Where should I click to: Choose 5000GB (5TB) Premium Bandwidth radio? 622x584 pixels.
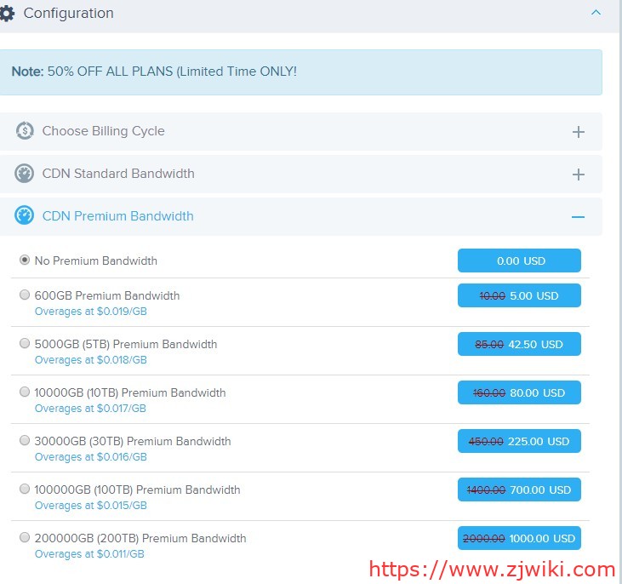tap(25, 344)
